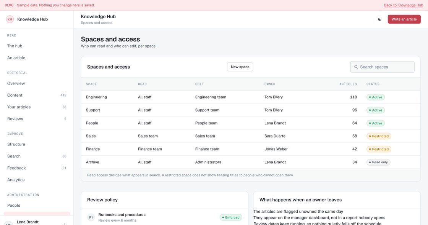This screenshot has height=225, width=428.
Task: Click the Finance space name
Action: coord(93,149)
